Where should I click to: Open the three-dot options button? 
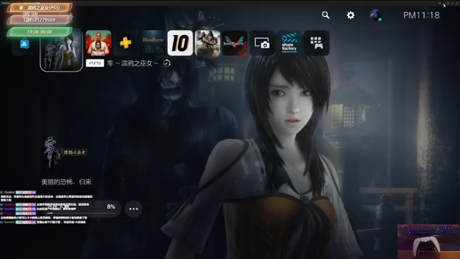tap(133, 209)
